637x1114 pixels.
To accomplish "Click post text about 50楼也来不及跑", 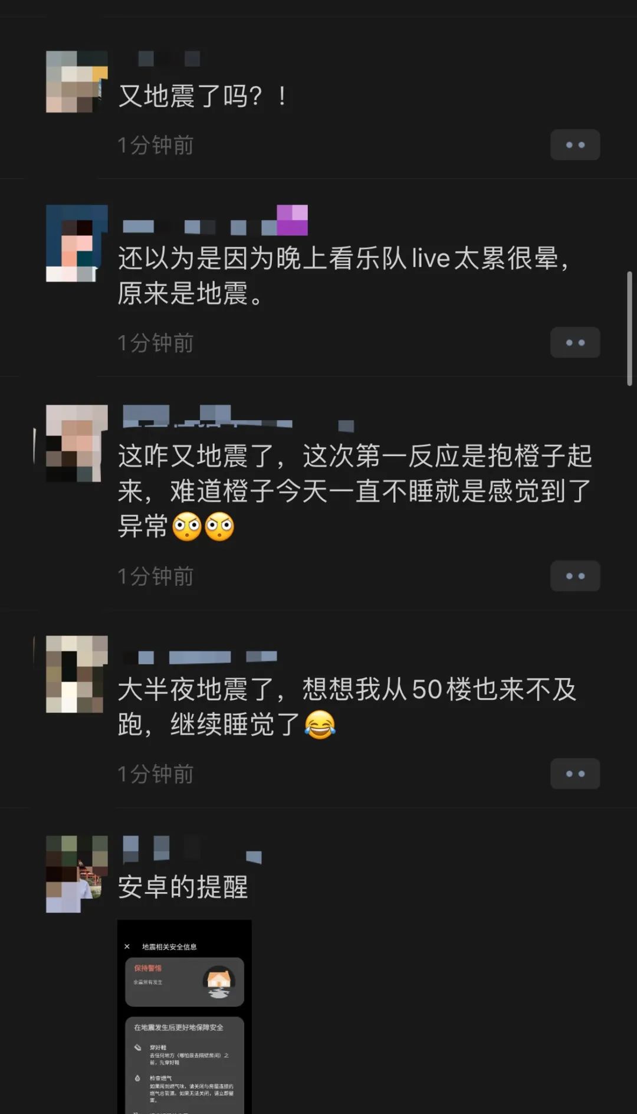I will click(347, 706).
